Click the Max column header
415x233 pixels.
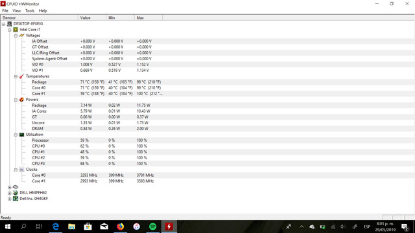click(x=148, y=17)
